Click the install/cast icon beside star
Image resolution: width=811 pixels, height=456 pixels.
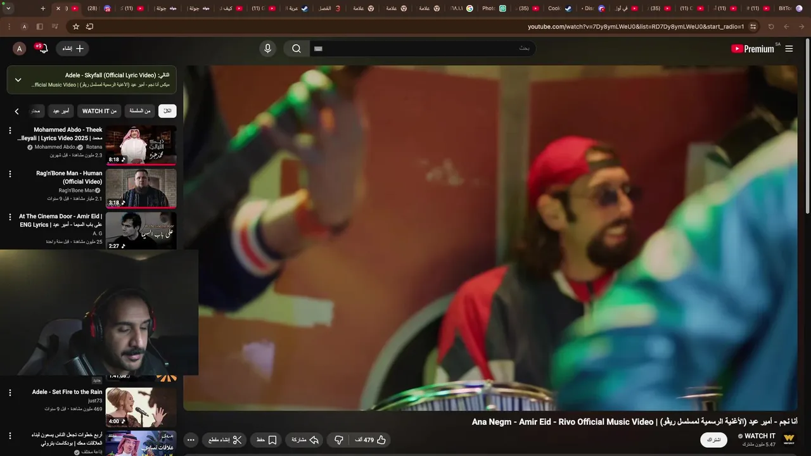point(89,27)
